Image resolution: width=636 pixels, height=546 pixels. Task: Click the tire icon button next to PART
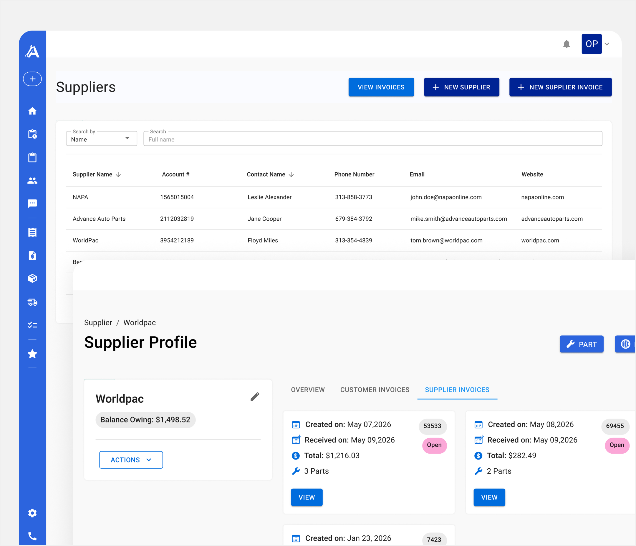(x=625, y=344)
